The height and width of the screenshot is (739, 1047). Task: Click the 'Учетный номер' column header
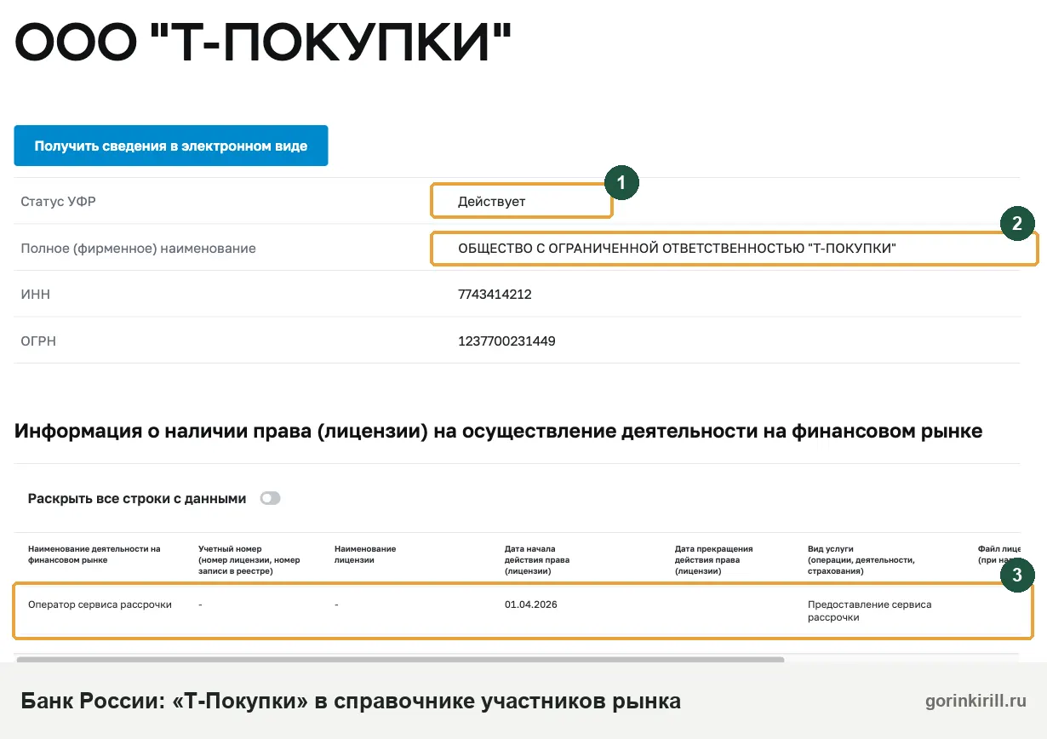[249, 560]
